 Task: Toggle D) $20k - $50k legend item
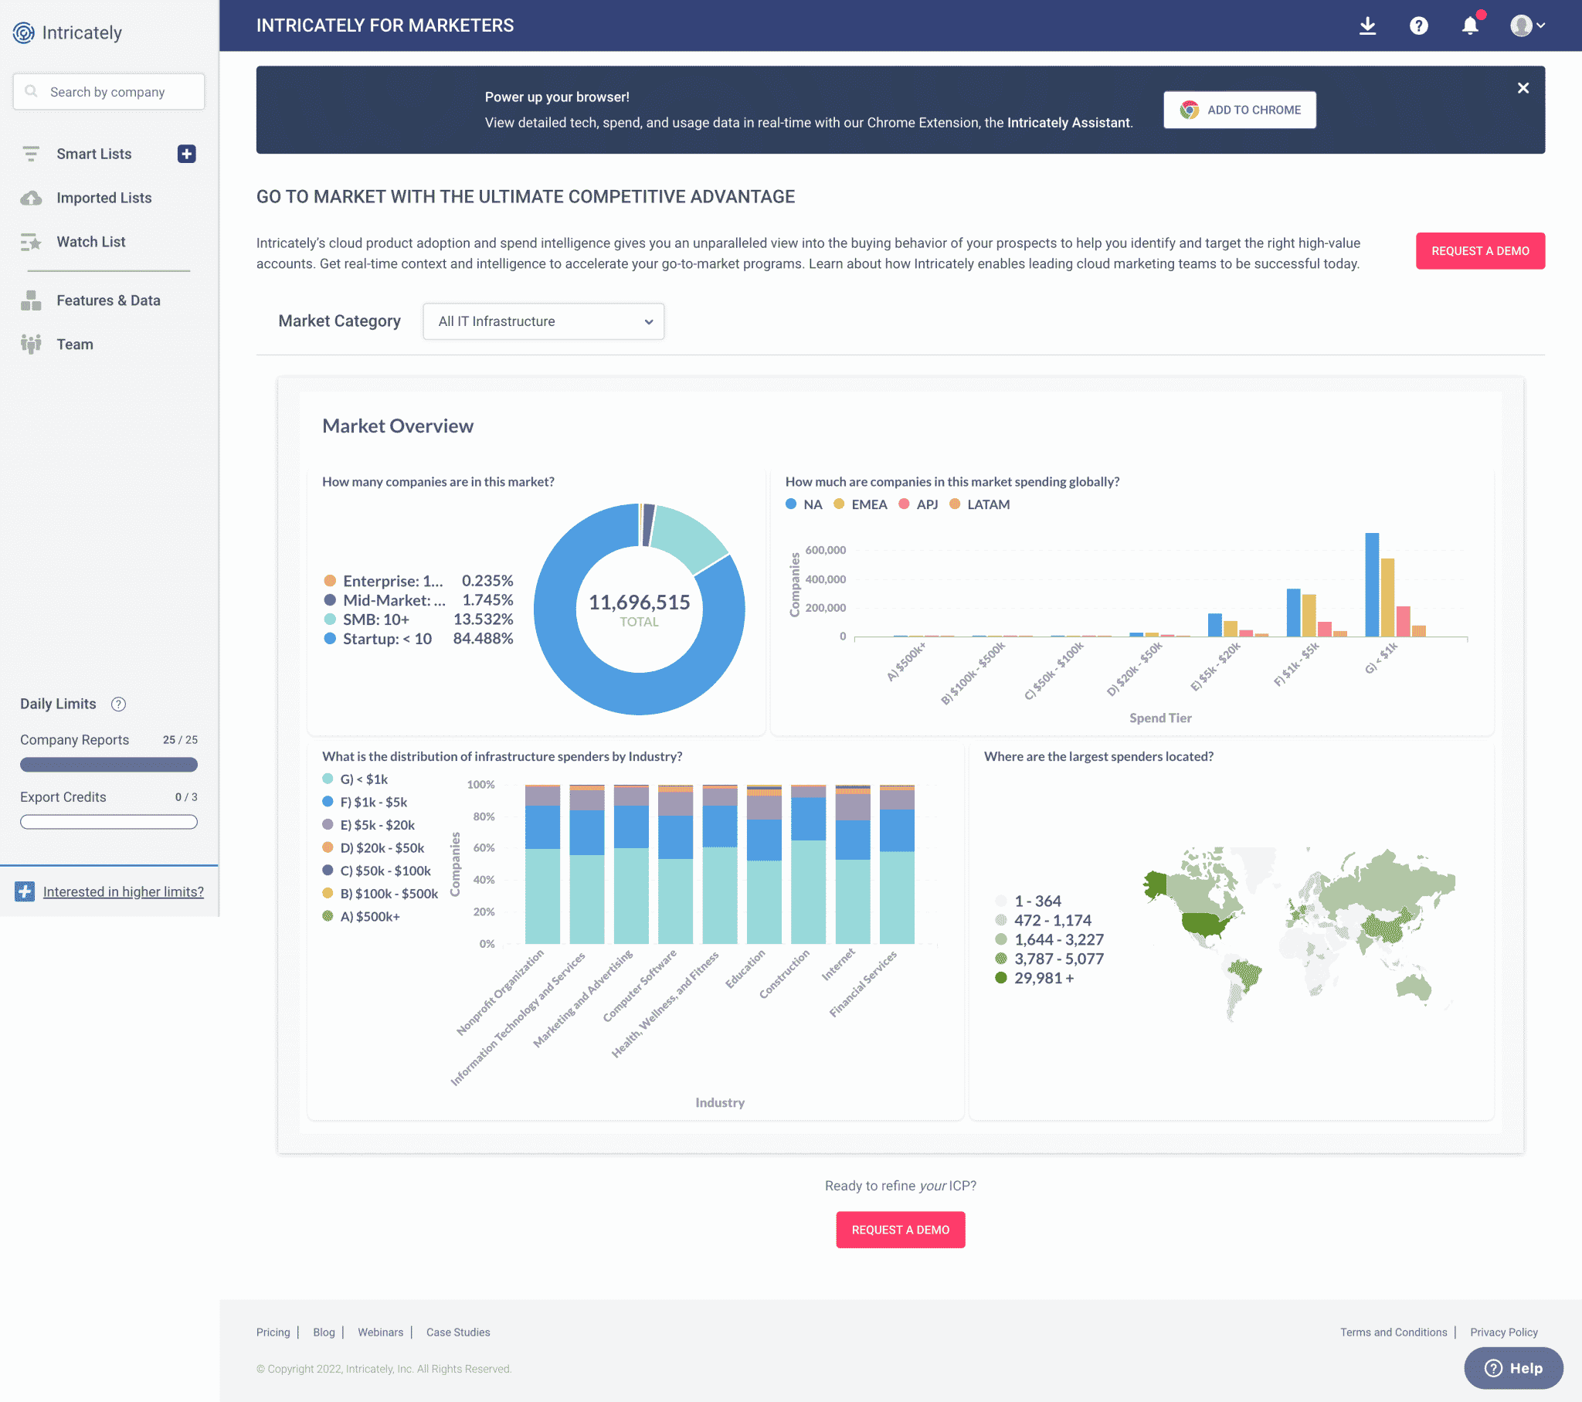[x=373, y=847]
